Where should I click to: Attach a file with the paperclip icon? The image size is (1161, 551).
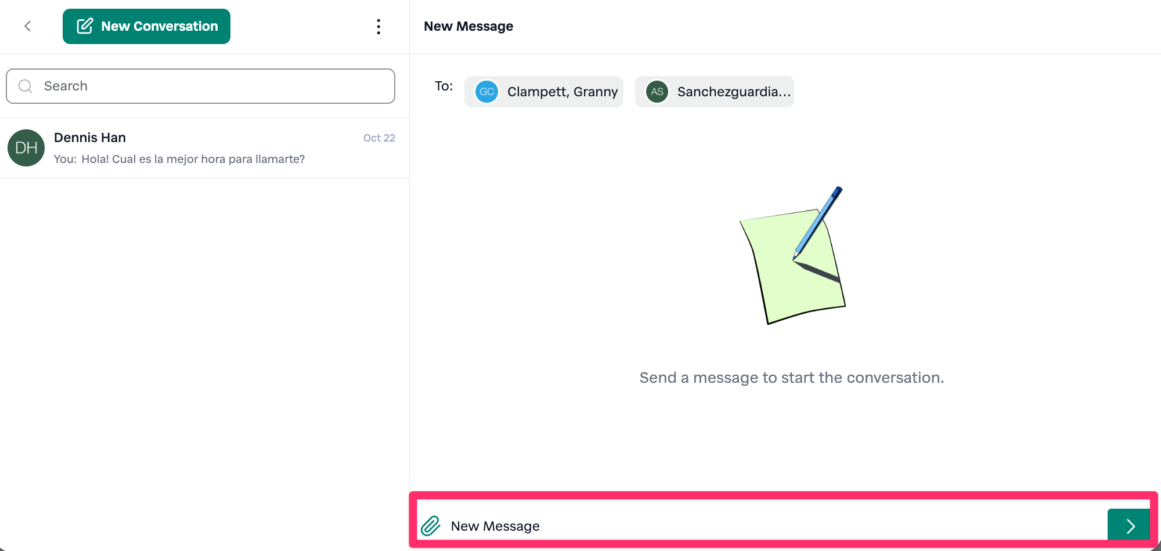(x=431, y=526)
